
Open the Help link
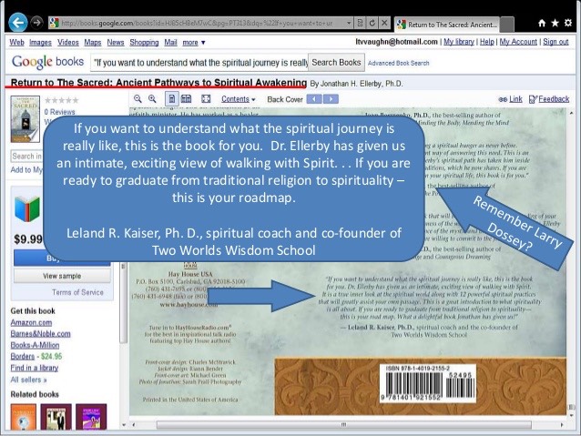point(487,42)
